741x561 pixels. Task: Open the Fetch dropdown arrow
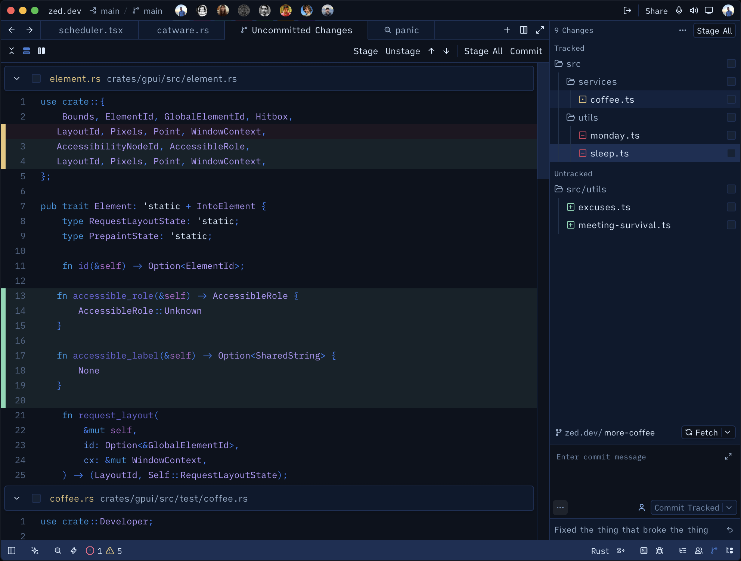728,433
